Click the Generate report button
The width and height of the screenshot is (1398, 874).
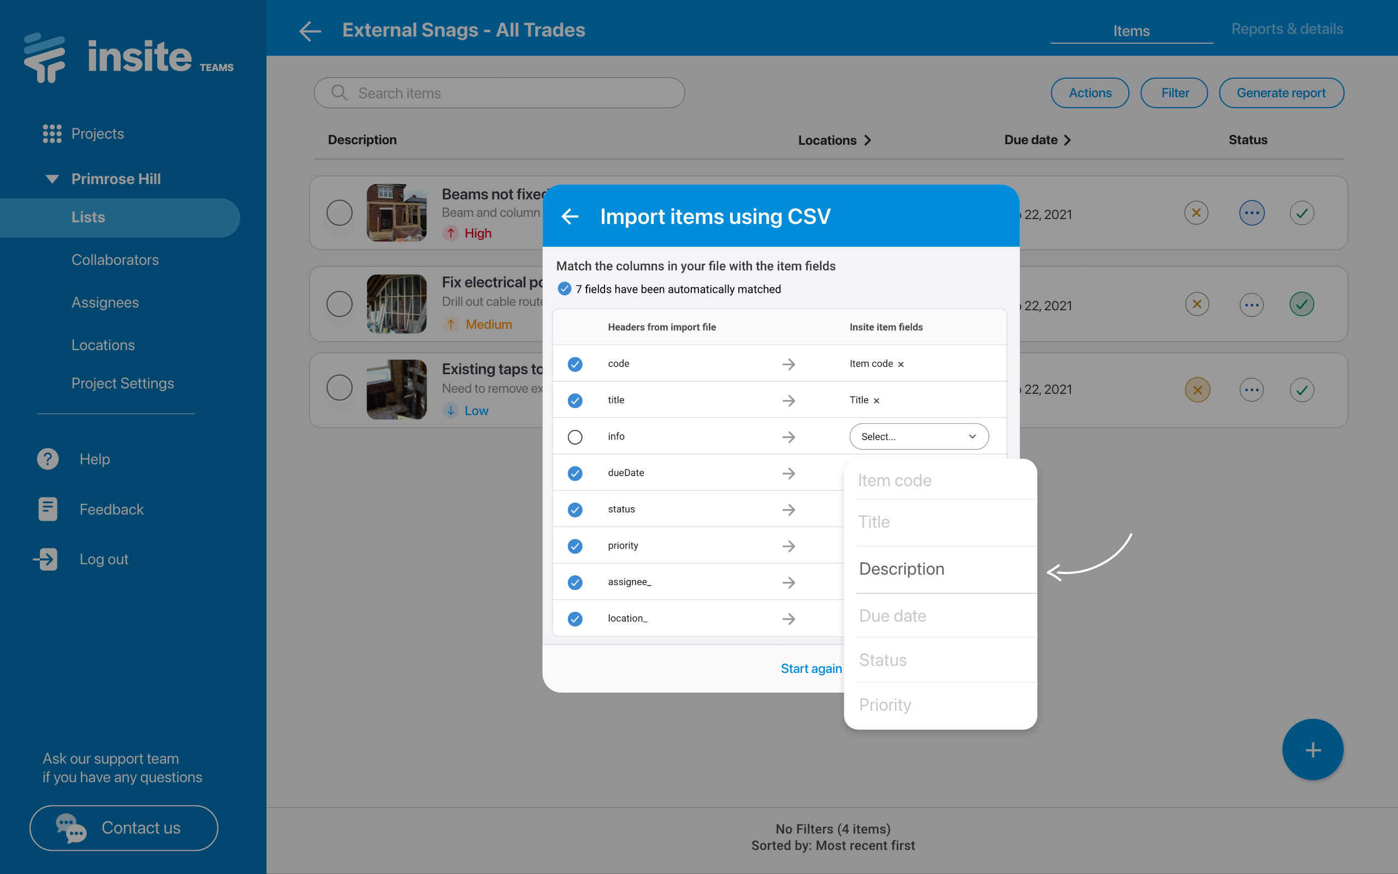tap(1281, 93)
